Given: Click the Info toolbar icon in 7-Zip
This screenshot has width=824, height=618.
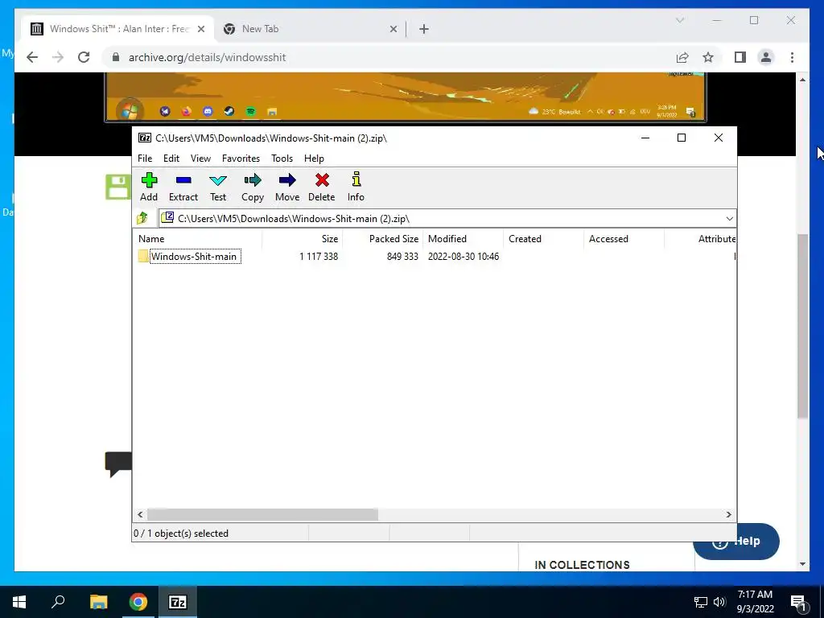Looking at the screenshot, I should [356, 187].
